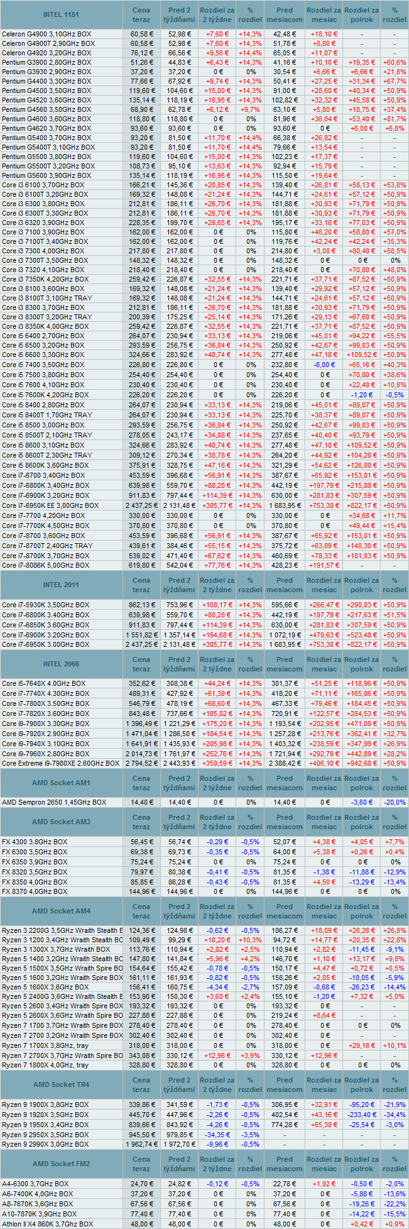Select Celeron G4920 3,20GHz BOX row name
Image resolution: width=409 pixels, height=1229 pixels.
tap(46, 53)
